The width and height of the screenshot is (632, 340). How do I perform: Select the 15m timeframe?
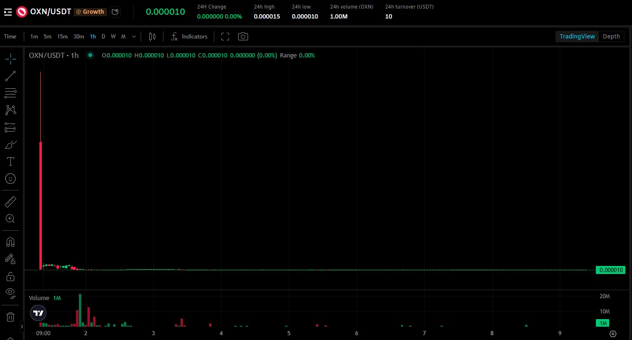[62, 36]
